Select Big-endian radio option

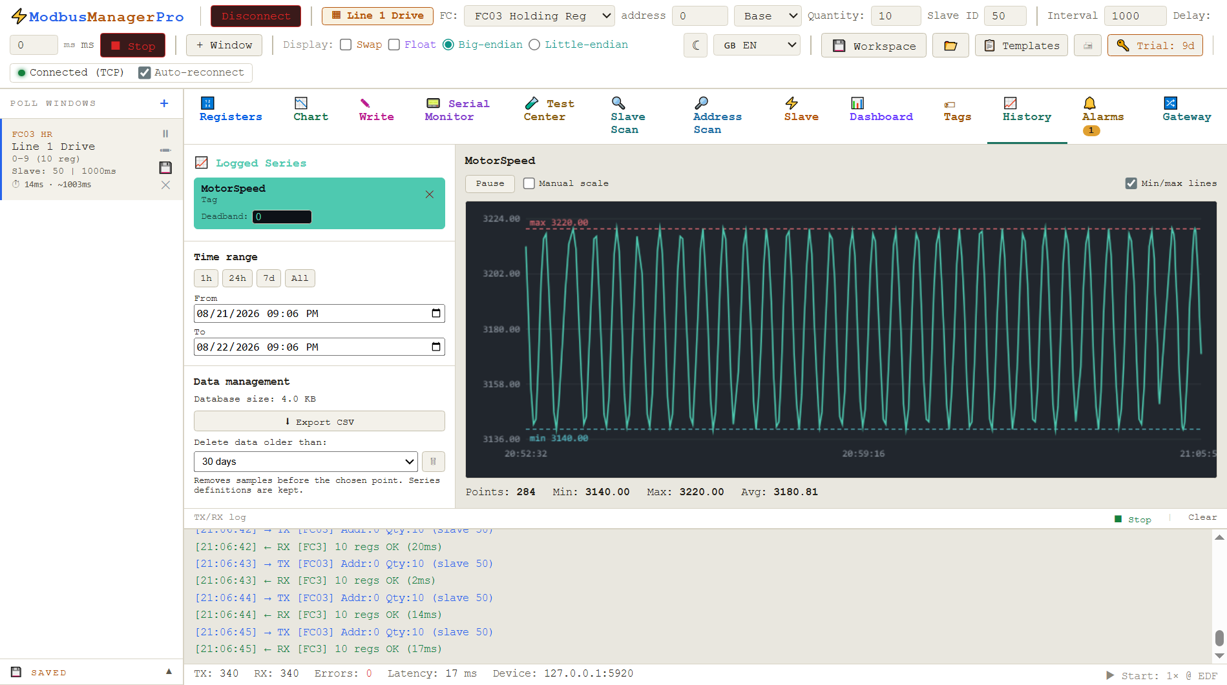click(448, 45)
